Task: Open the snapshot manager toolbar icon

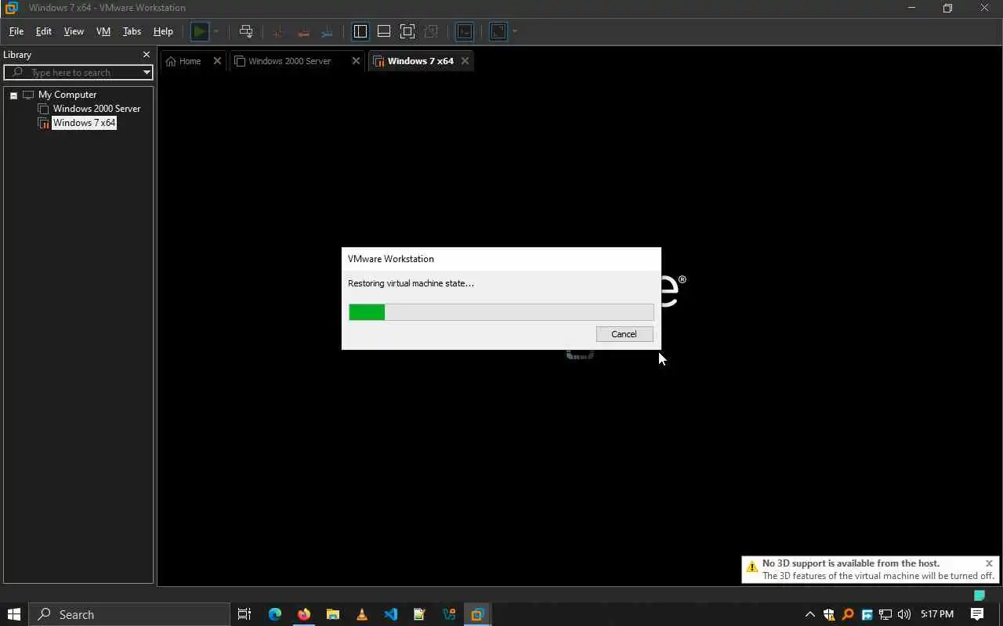Action: 328,31
